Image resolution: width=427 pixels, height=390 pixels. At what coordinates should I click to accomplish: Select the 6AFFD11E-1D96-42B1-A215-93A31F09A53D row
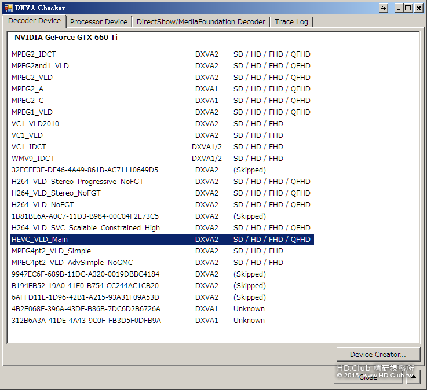point(162,297)
